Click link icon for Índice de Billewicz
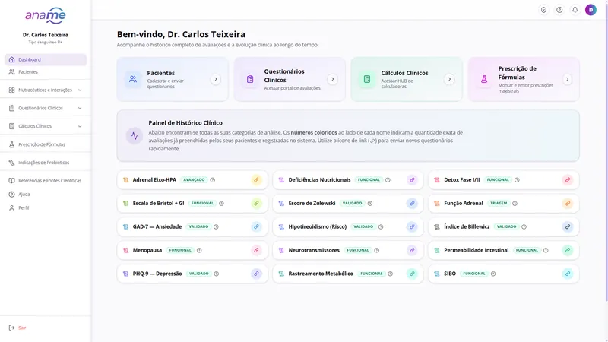The image size is (608, 342). pyautogui.click(x=567, y=226)
